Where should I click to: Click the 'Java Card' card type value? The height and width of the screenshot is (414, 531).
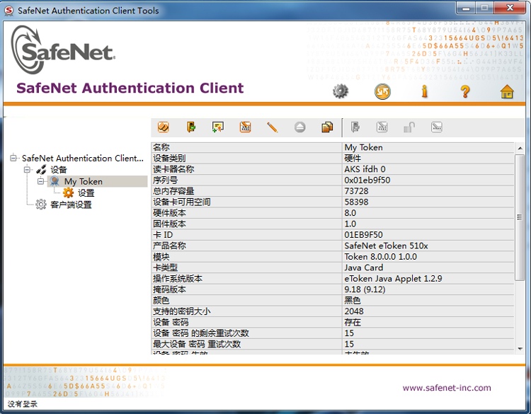364,268
